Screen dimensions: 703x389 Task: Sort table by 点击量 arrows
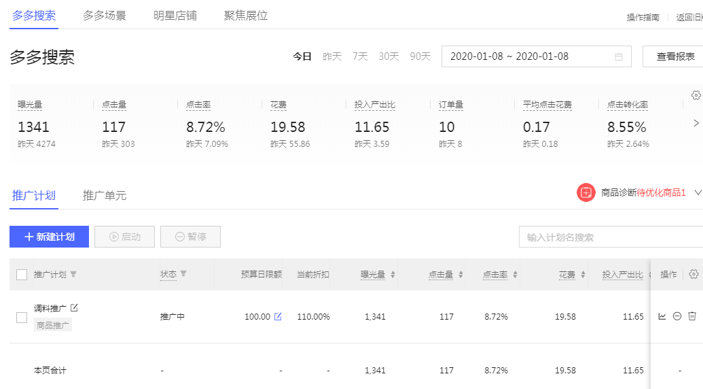point(461,275)
